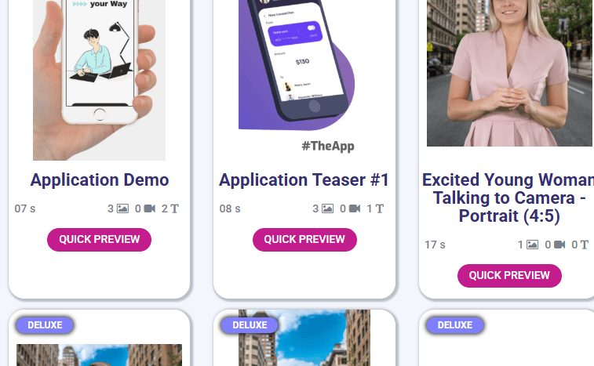Click the purple #TheApp phone thumbnail
Screen dimensions: 594x366
click(x=297, y=76)
